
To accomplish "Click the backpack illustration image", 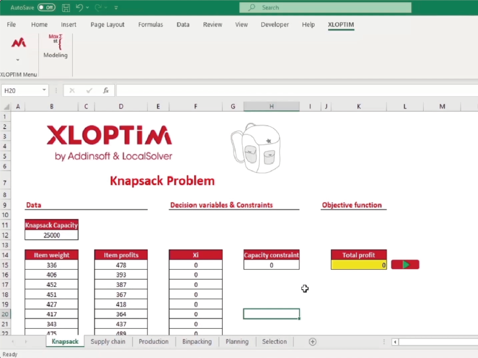I will (x=256, y=148).
